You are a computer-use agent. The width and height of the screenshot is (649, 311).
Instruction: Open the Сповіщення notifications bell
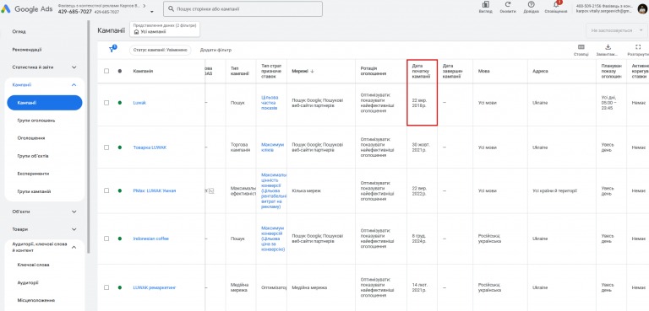pyautogui.click(x=555, y=4)
